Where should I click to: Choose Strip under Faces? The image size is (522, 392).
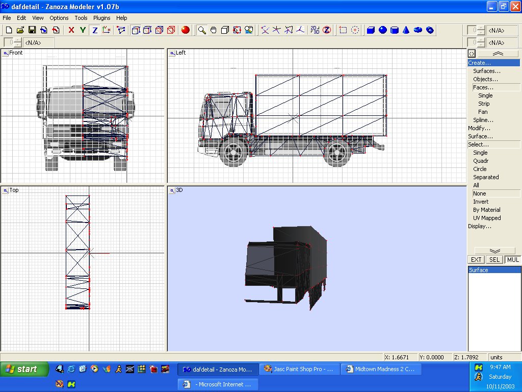point(484,104)
